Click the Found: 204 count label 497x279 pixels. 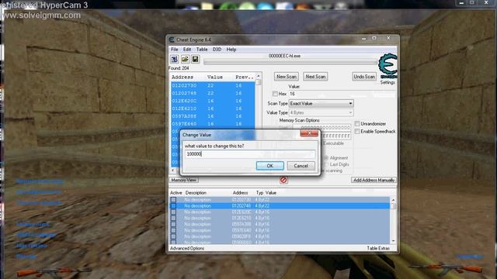(x=179, y=68)
